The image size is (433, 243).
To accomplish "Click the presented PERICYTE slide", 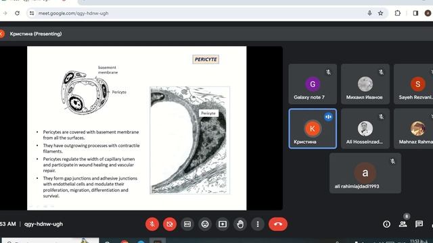I will coord(137,128).
